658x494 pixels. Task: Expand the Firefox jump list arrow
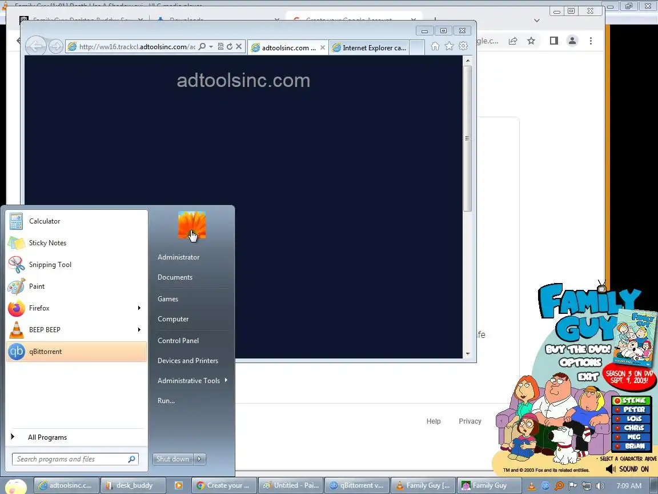(x=139, y=308)
